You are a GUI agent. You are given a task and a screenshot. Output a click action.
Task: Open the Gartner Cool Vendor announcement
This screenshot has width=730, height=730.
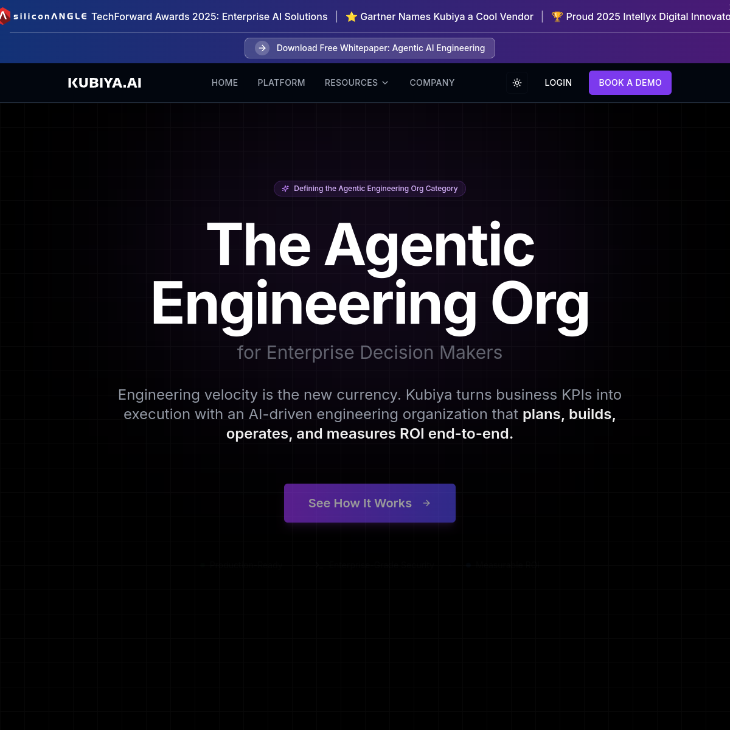(x=447, y=17)
